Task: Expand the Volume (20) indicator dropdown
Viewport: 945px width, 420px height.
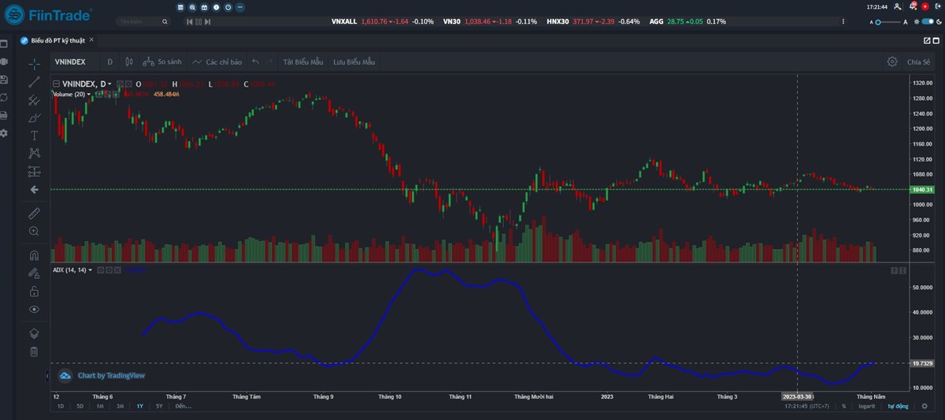Action: (89, 94)
